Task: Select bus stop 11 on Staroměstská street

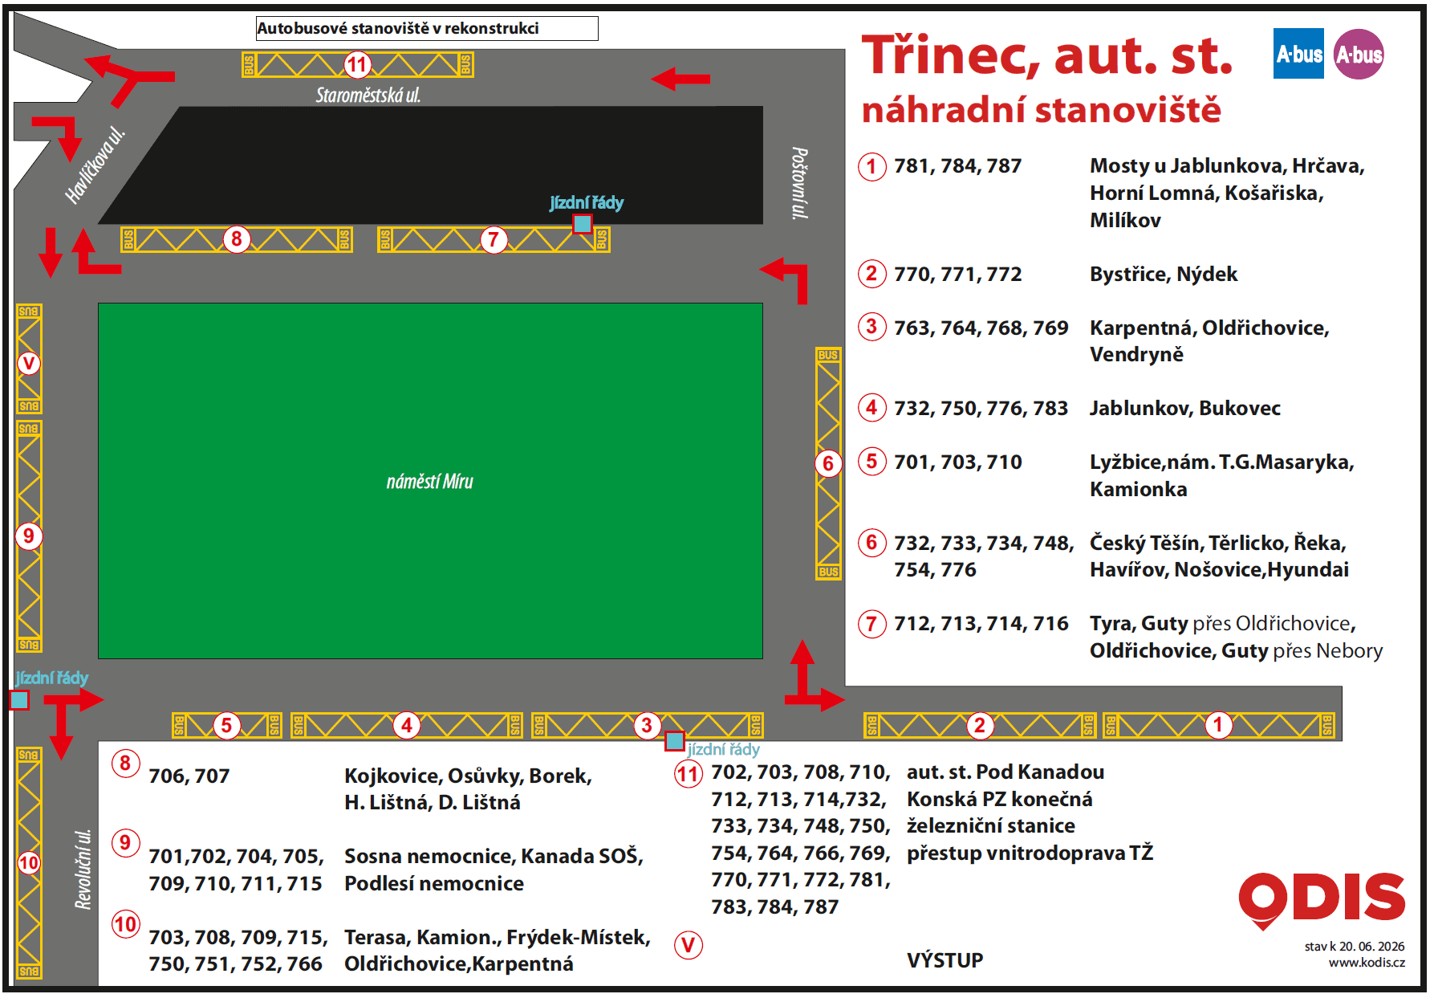Action: (357, 64)
